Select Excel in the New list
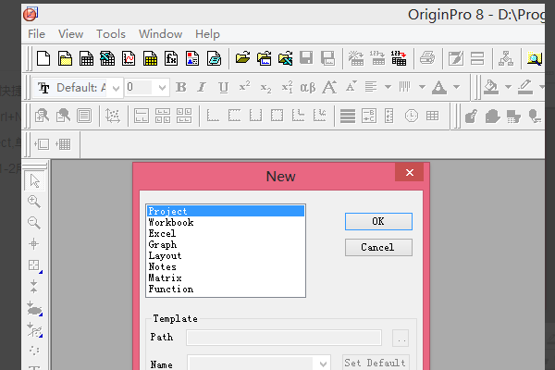Screen dimensions: 555x370 (226, 233)
